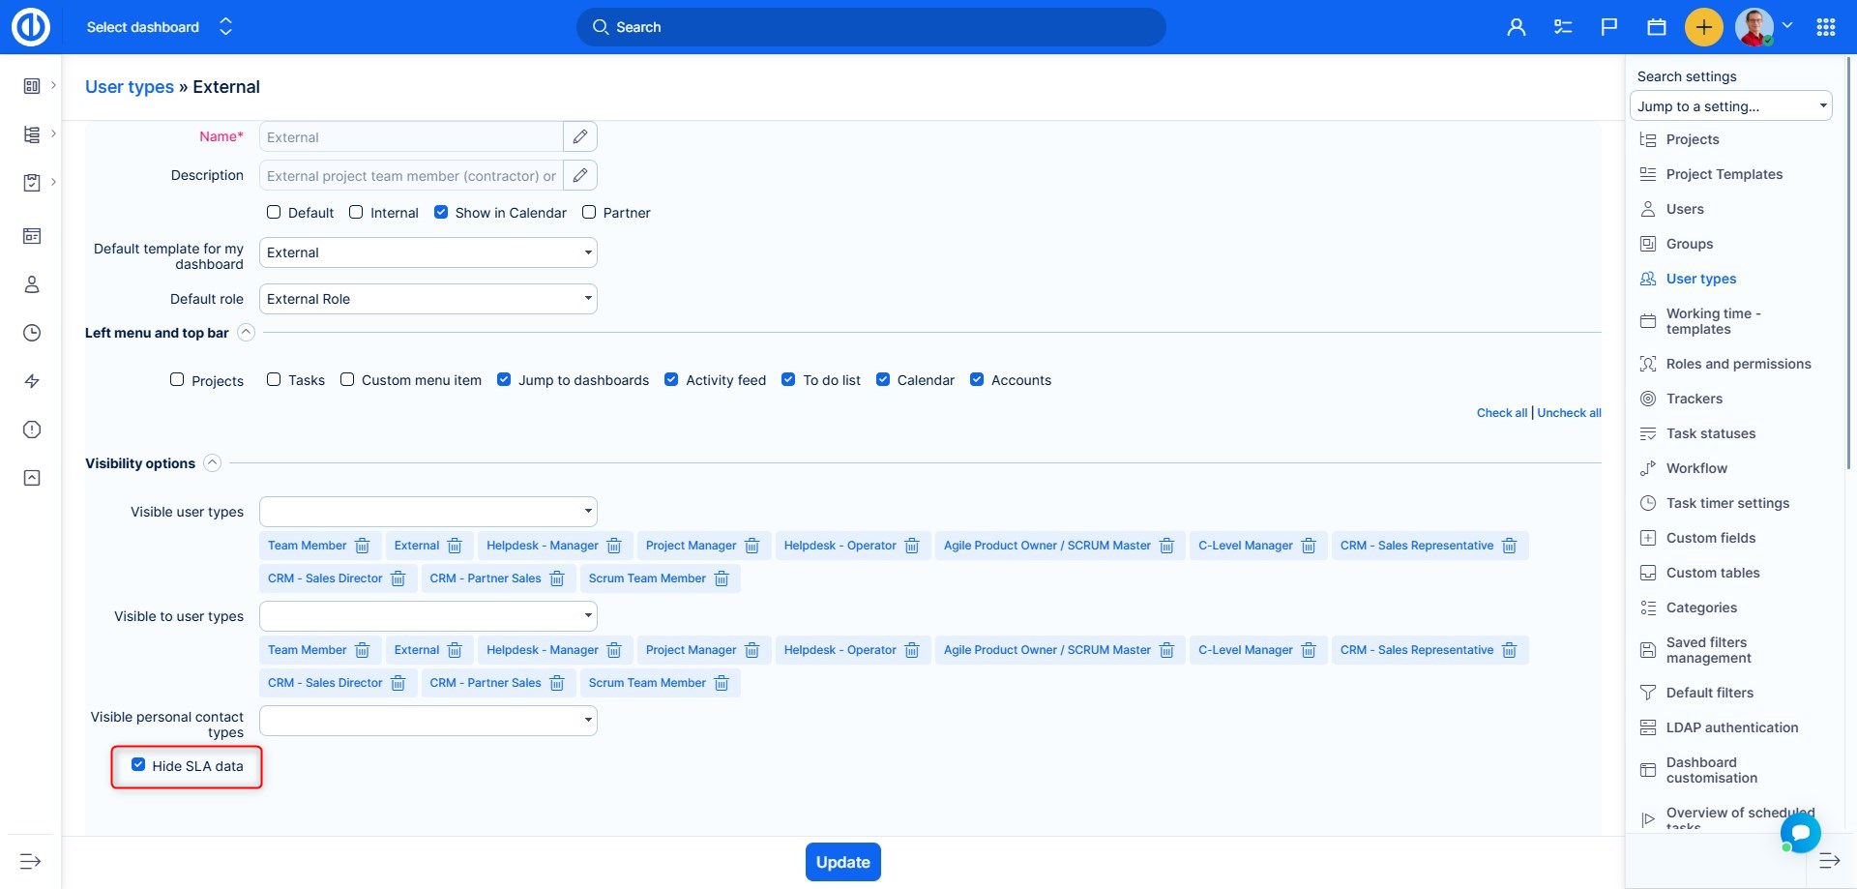The height and width of the screenshot is (889, 1857).
Task: Open the flag icon in top bar
Action: point(1609,27)
